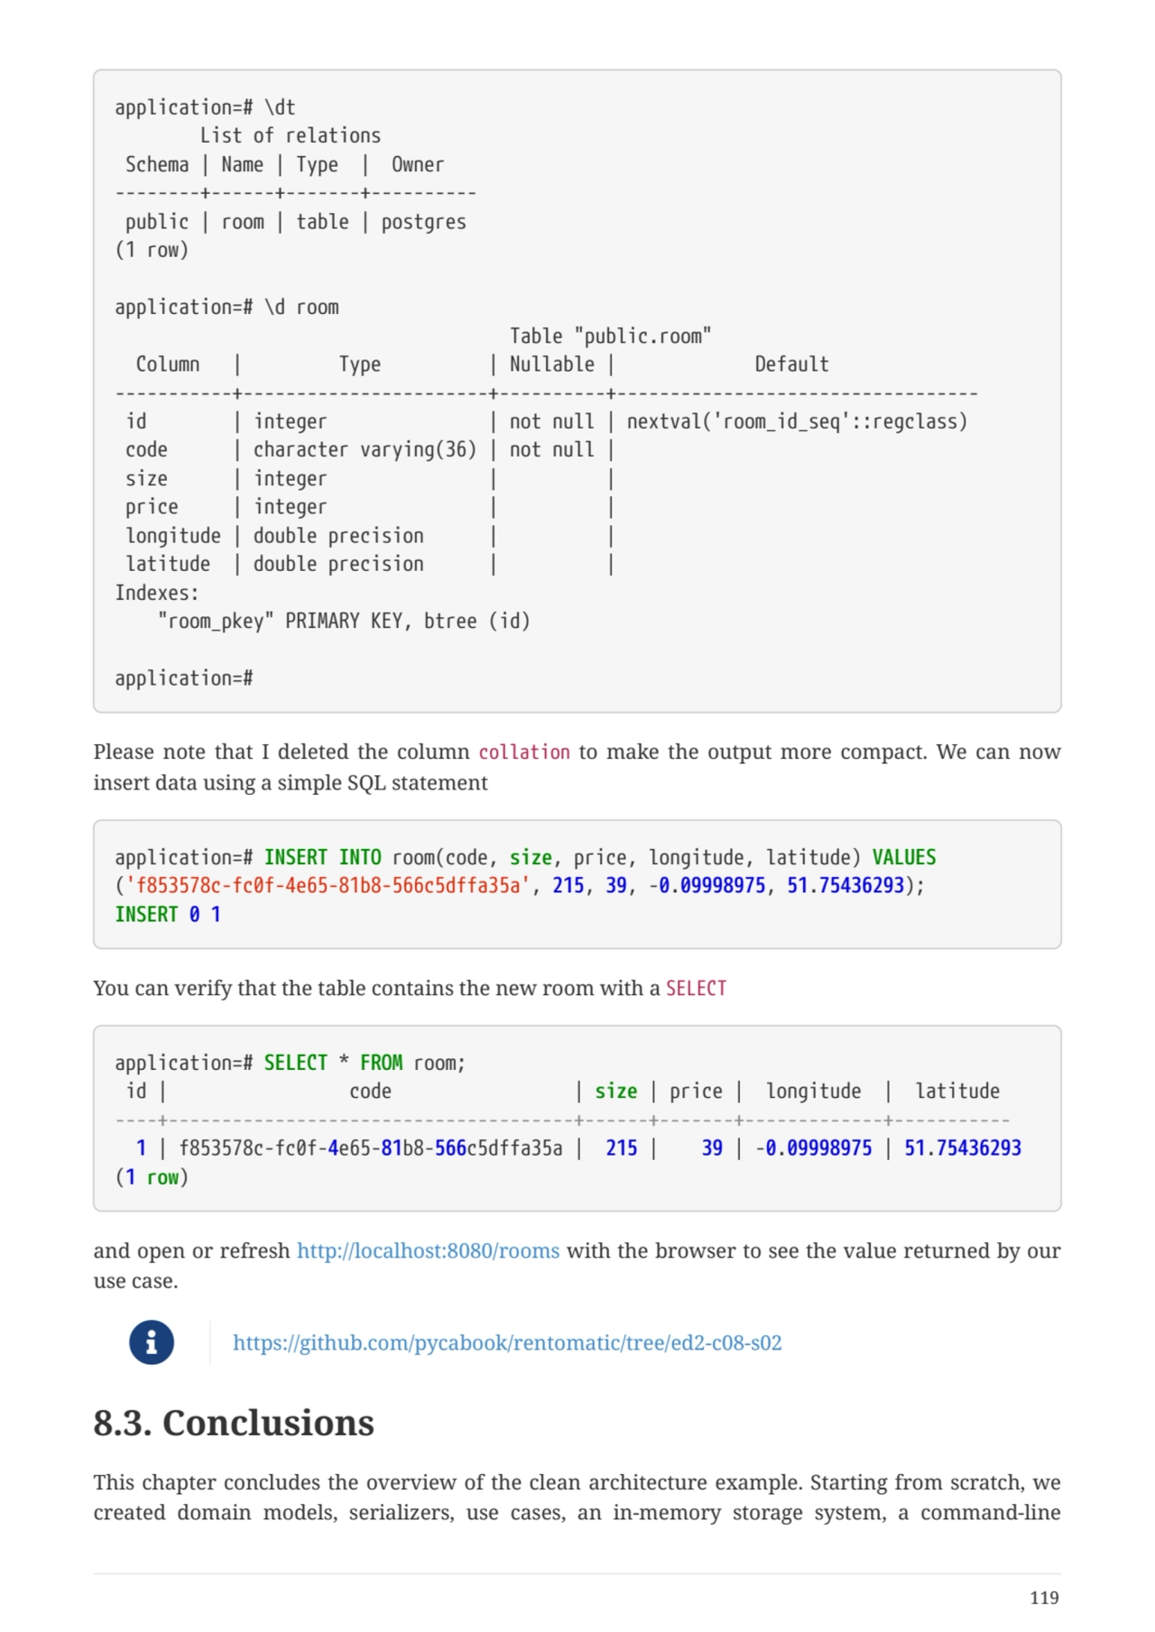Click the '\dt' command line
This screenshot has width=1155, height=1632.
click(x=205, y=107)
